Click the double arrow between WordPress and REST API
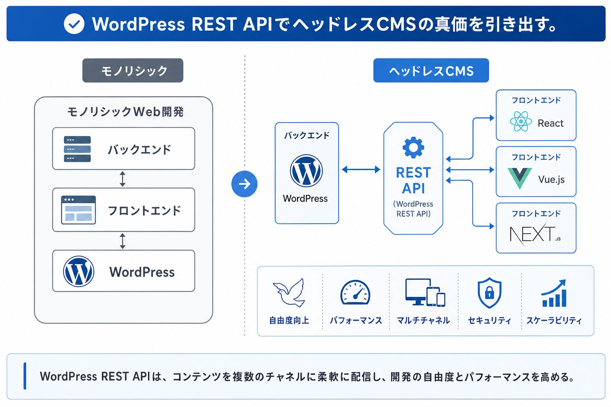The width and height of the screenshot is (611, 407). pyautogui.click(x=361, y=170)
